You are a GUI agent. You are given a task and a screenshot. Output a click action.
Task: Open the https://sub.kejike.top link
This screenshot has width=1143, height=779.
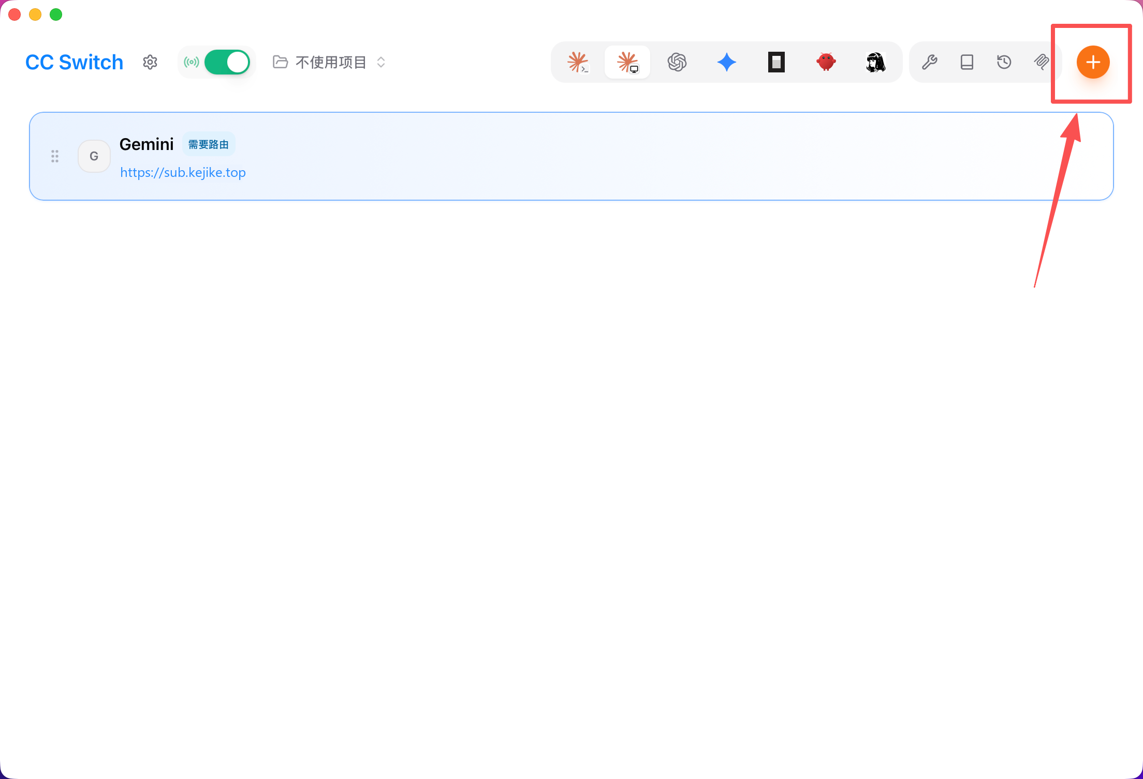183,172
